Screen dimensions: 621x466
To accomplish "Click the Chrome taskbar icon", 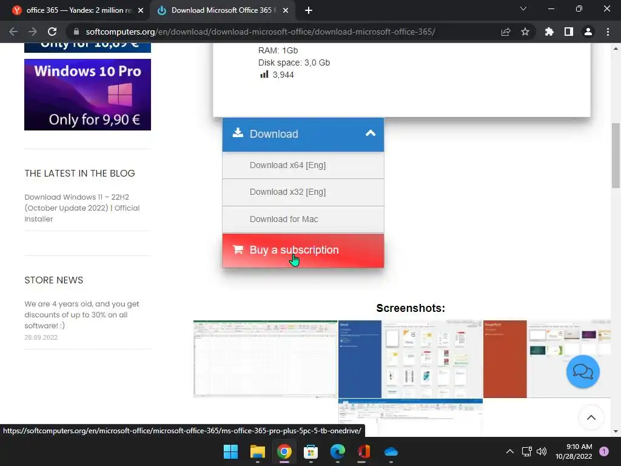I will 284,451.
